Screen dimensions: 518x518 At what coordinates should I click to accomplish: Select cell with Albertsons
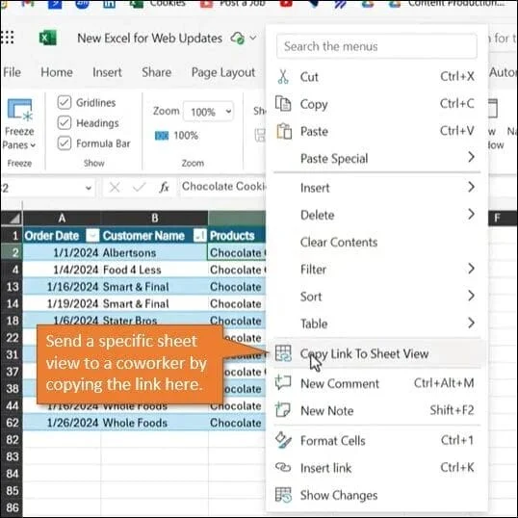point(155,252)
